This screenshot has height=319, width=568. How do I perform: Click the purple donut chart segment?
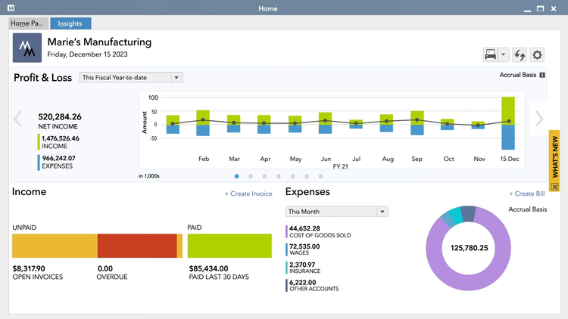point(468,283)
